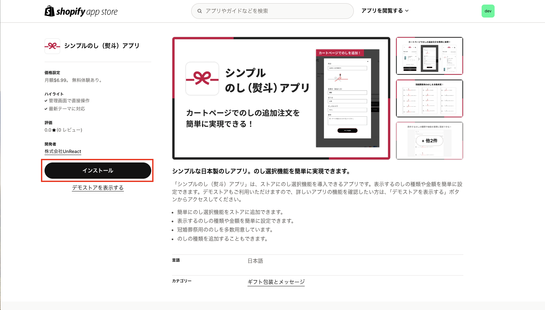Open the ギフト包装とメッセージ category
Screen dimensions: 545x310
tap(276, 281)
